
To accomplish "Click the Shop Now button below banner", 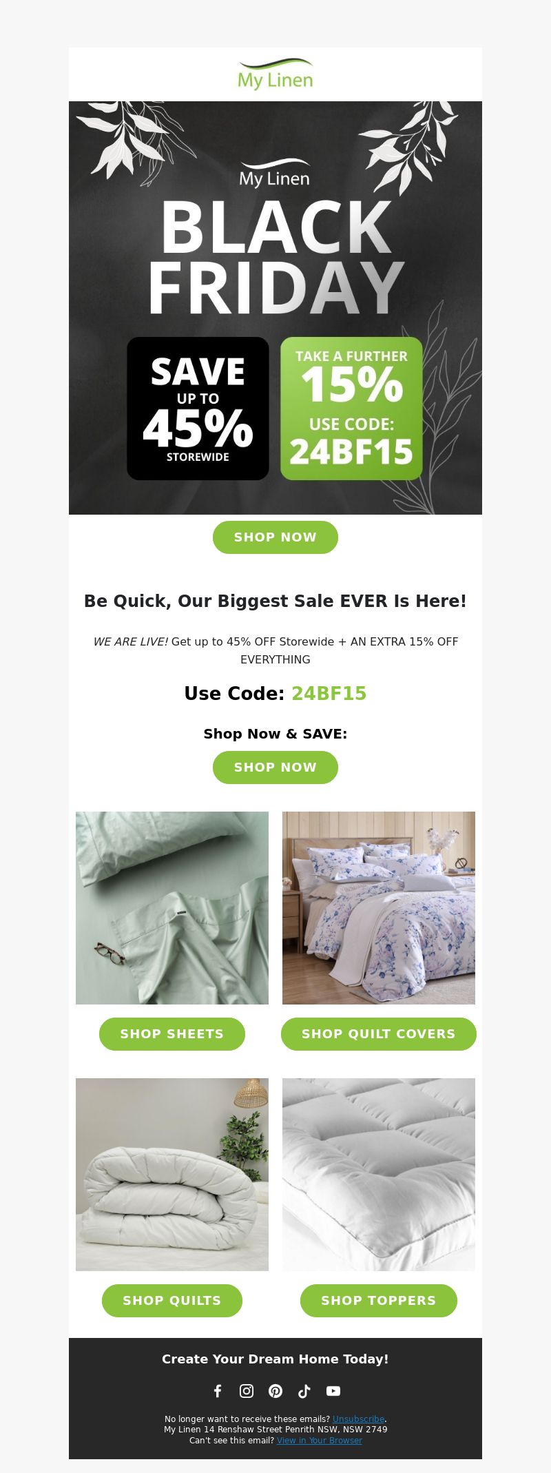I will pos(275,537).
